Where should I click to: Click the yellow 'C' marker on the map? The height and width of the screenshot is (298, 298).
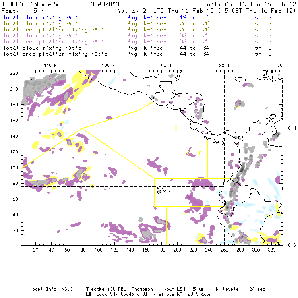[x=188, y=153]
